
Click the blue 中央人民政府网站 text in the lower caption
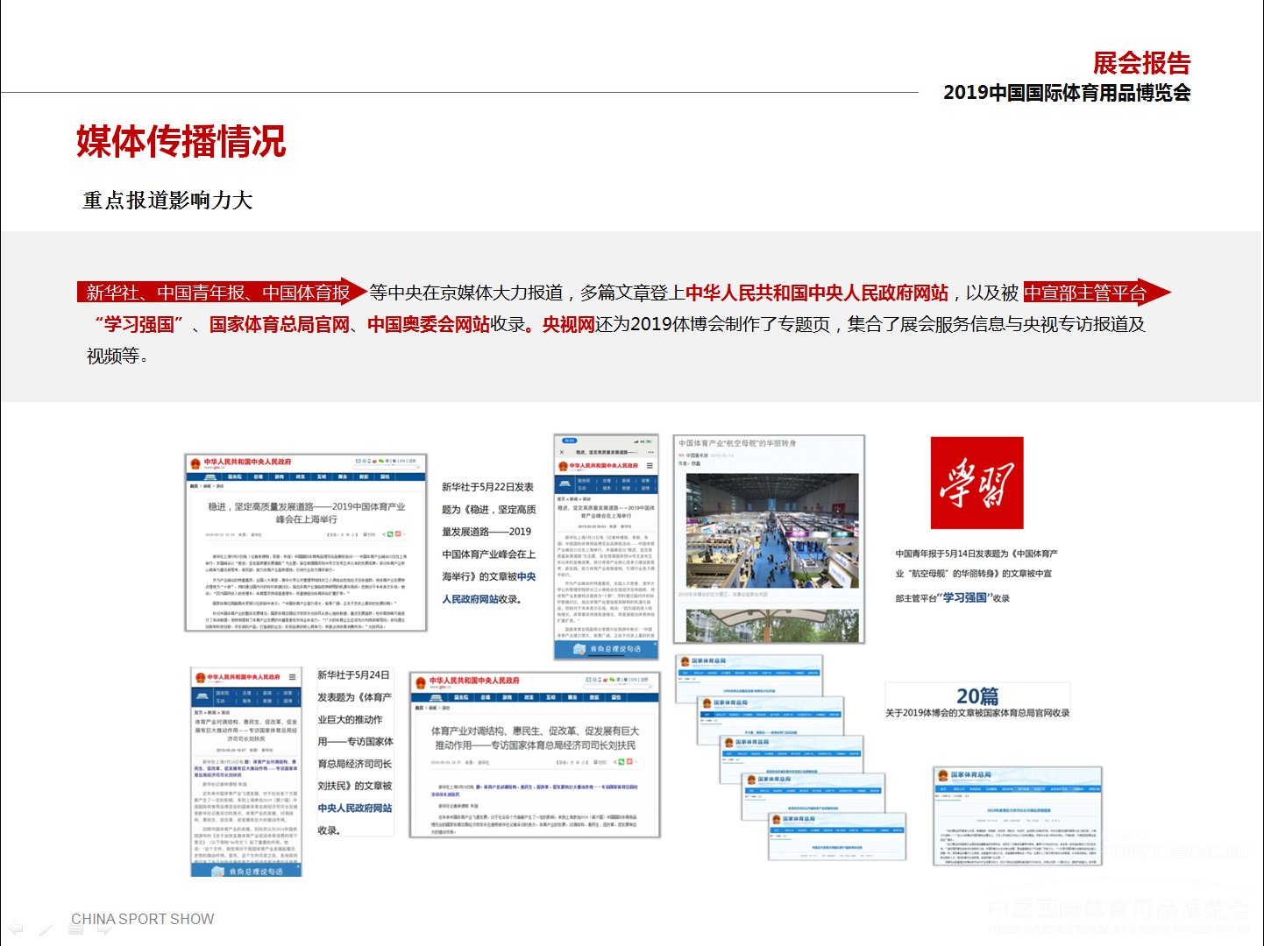pos(355,808)
